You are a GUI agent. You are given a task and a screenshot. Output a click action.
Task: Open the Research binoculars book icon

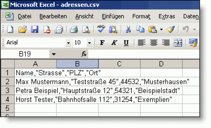tap(113, 29)
